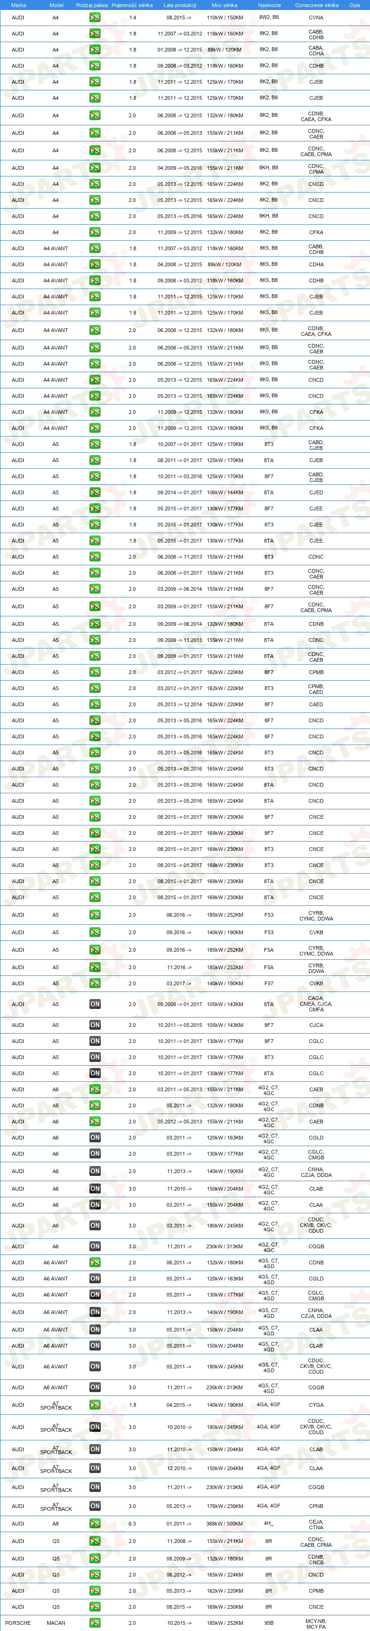
Task: Click the Nadwozie column header
Action: click(269, 5)
